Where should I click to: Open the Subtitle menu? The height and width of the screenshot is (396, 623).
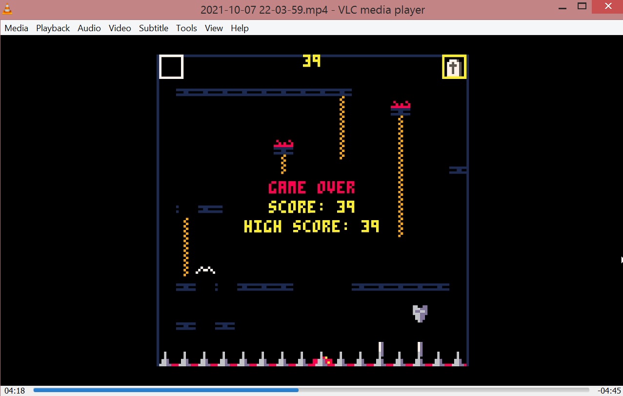[154, 28]
